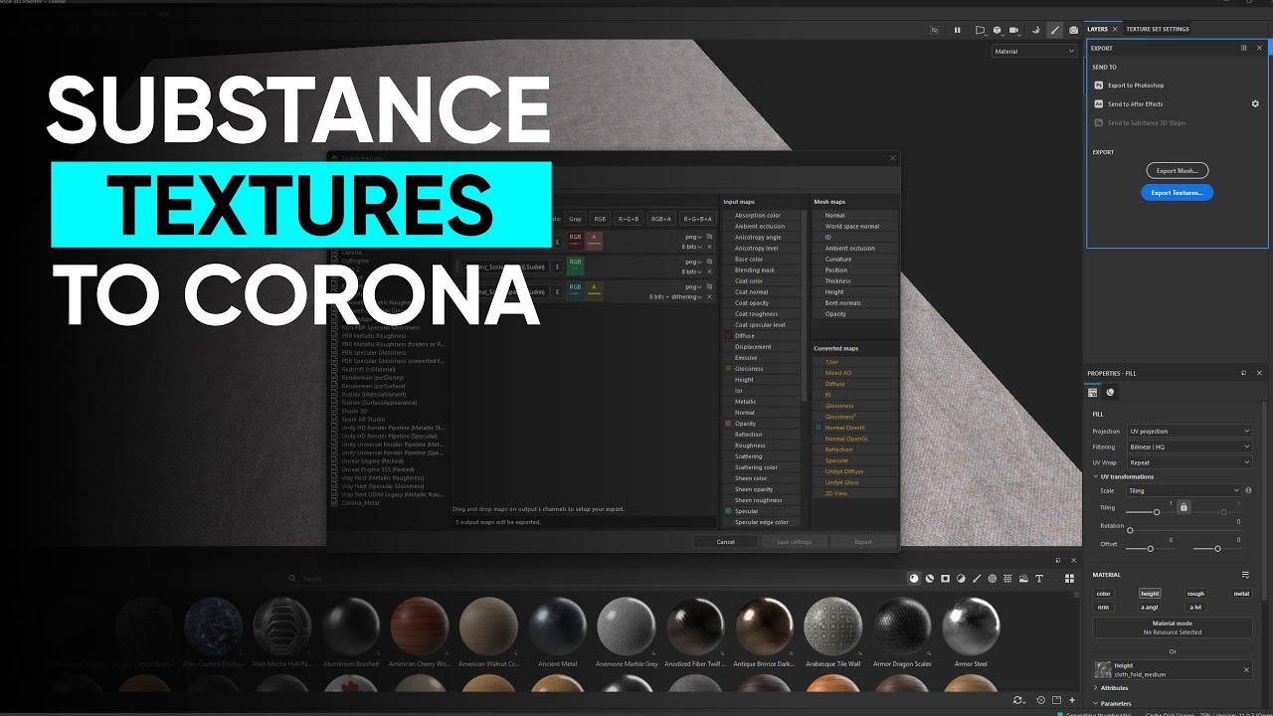Screen dimensions: 1273x716
Task: Click the After Effects Ae icon
Action: (1099, 103)
